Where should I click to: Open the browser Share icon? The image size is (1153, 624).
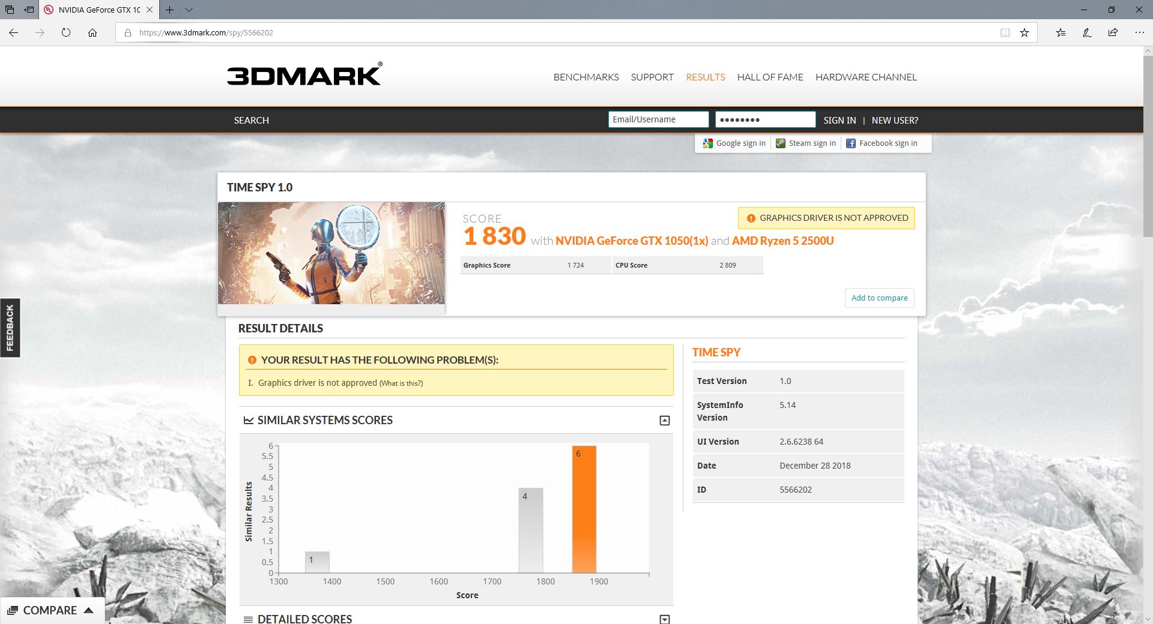pyautogui.click(x=1113, y=33)
